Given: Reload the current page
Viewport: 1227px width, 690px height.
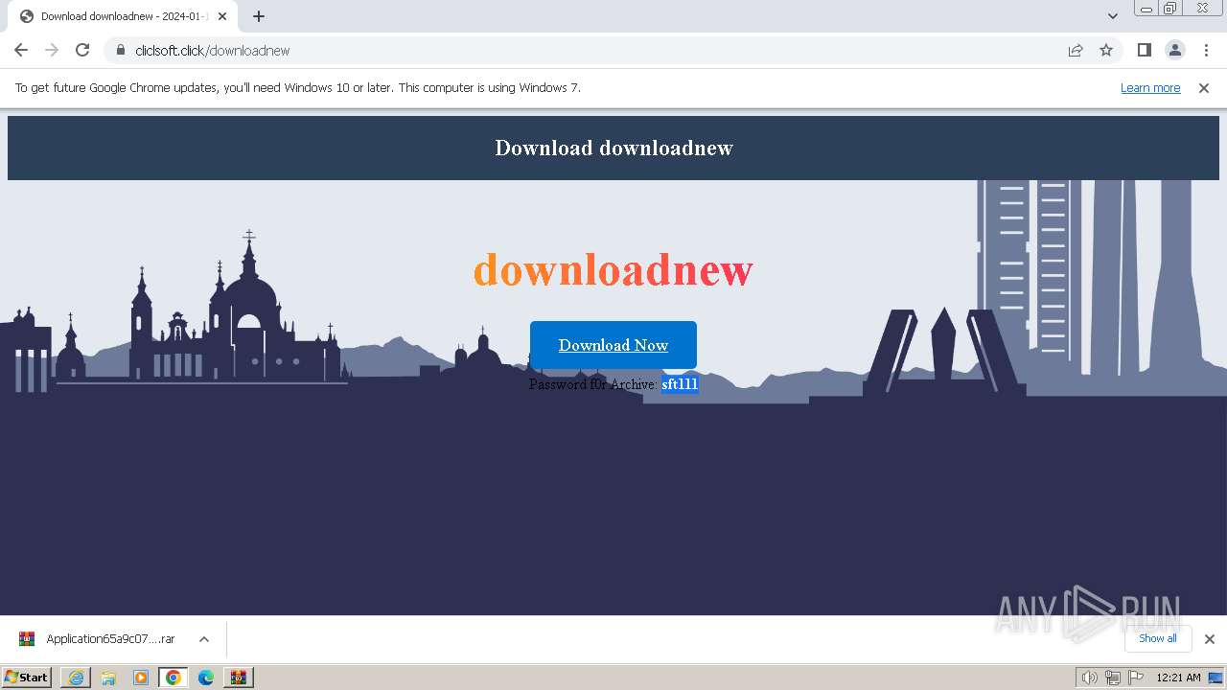Looking at the screenshot, I should (82, 50).
